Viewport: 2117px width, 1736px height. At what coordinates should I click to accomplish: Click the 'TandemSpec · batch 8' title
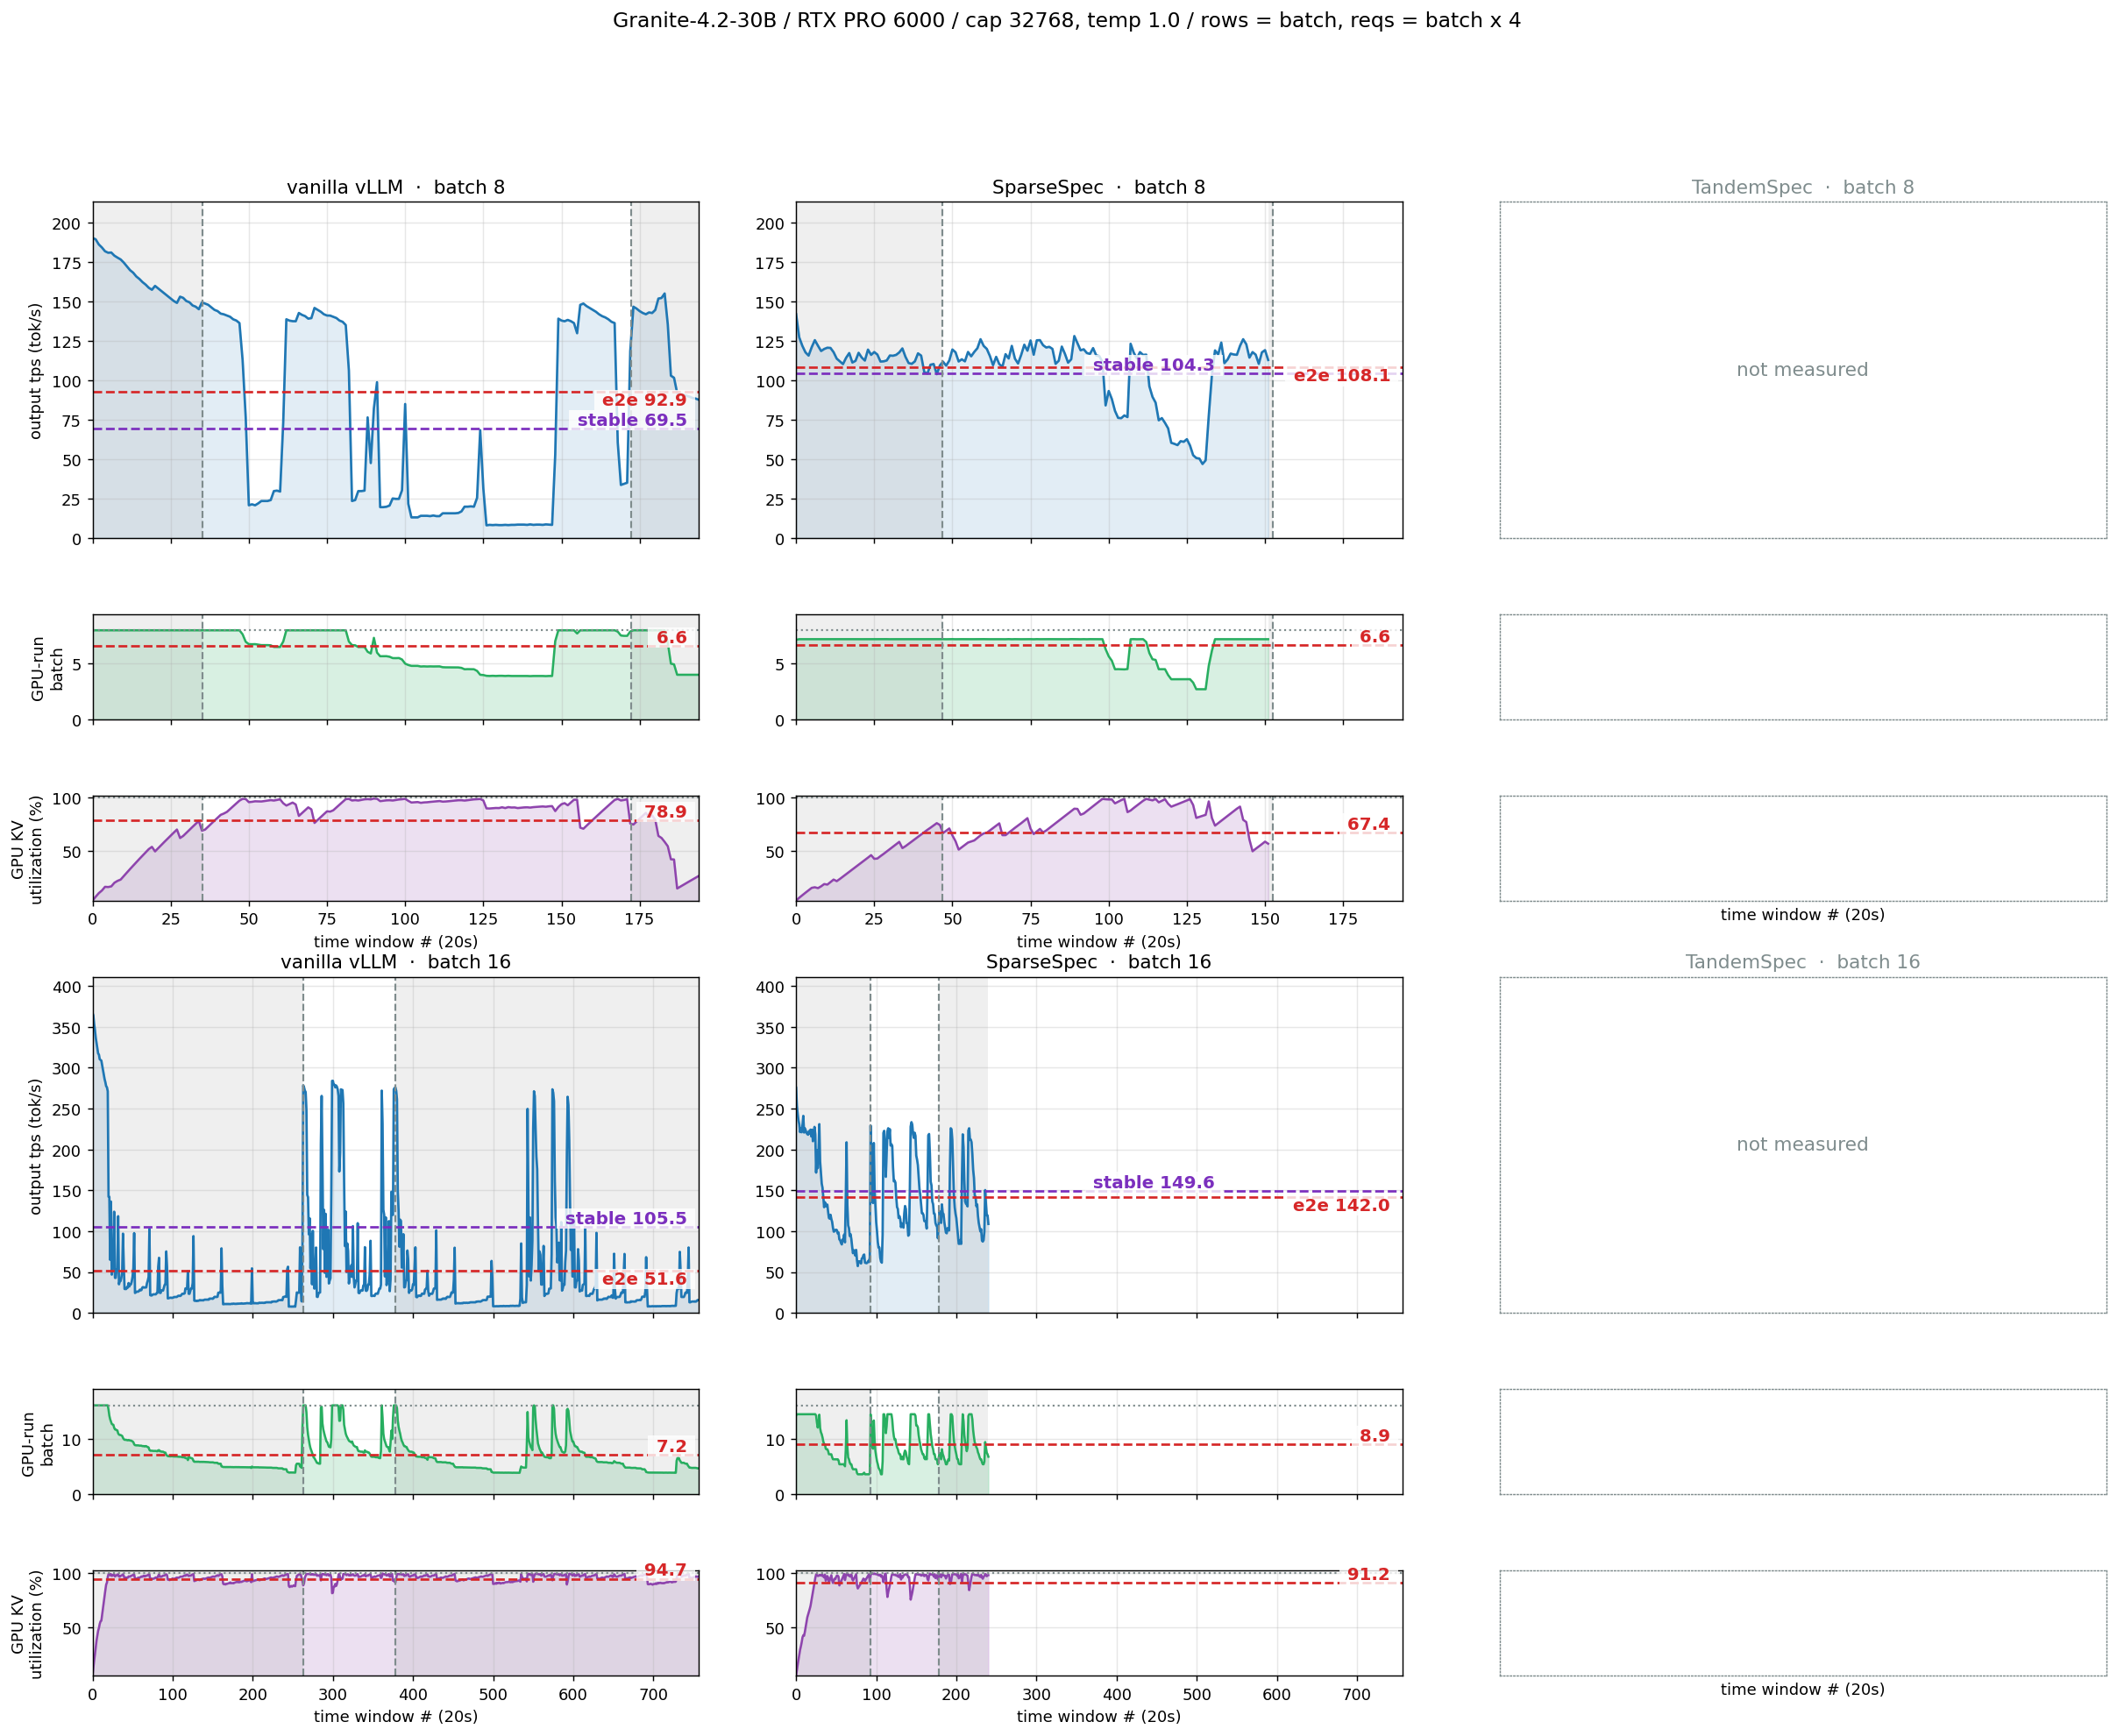click(x=1801, y=187)
